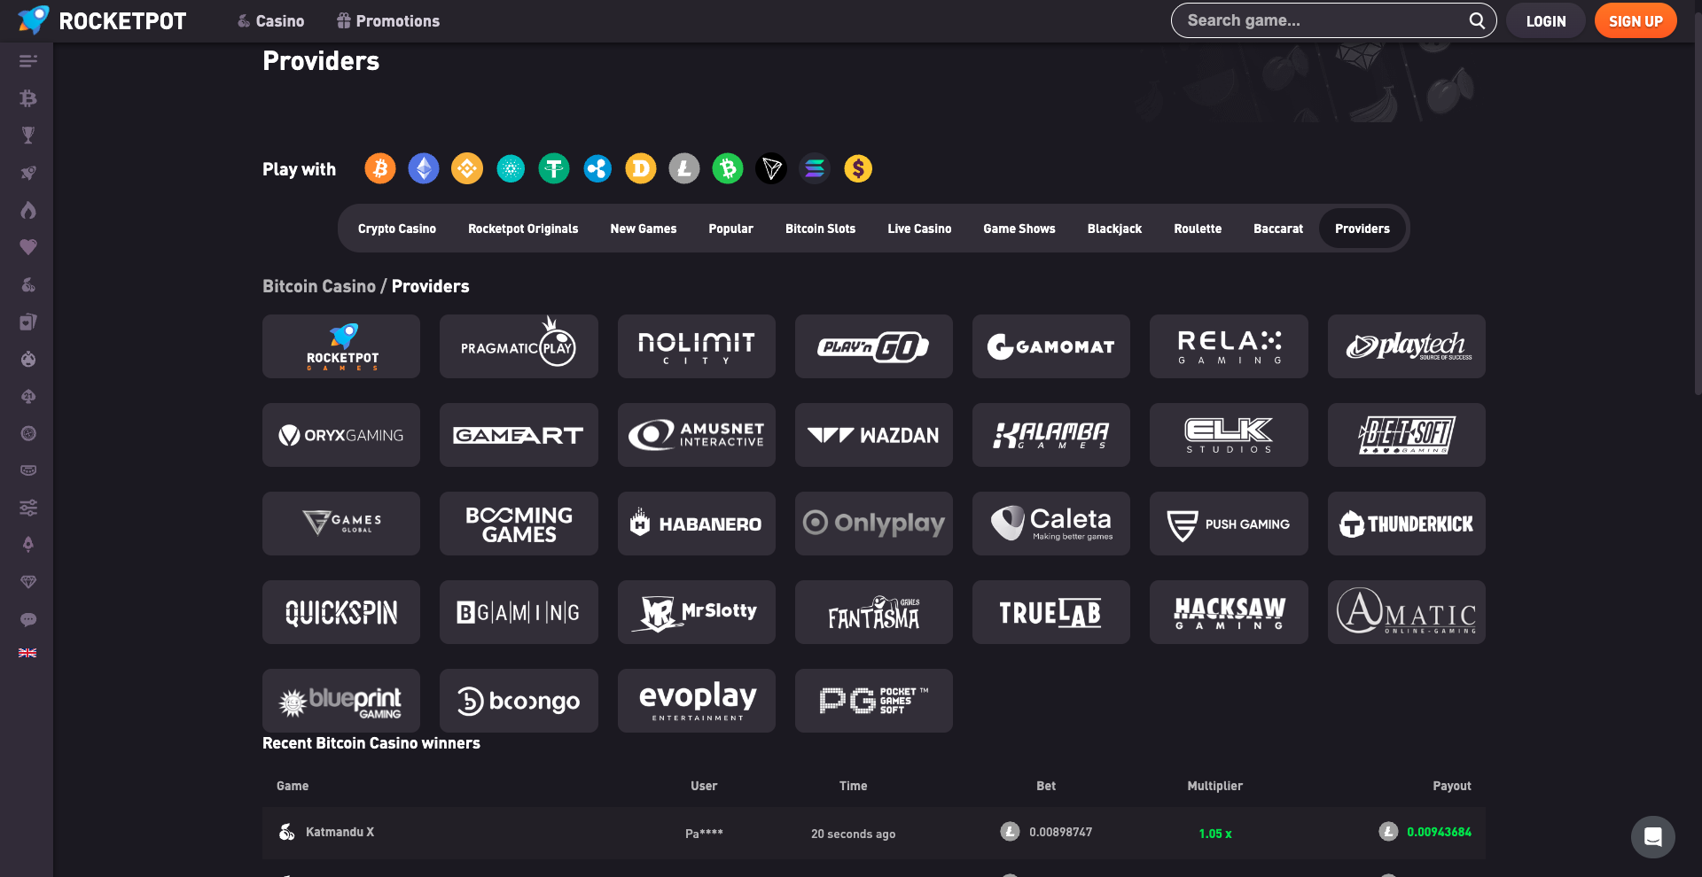Open the Quickspin provider card
The height and width of the screenshot is (877, 1702).
pyautogui.click(x=341, y=612)
